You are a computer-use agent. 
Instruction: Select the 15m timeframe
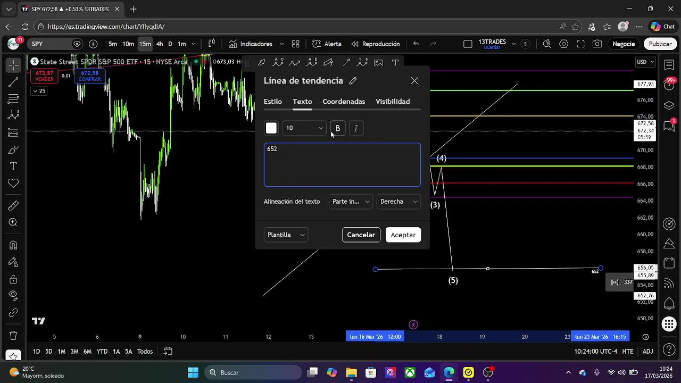pyautogui.click(x=145, y=44)
